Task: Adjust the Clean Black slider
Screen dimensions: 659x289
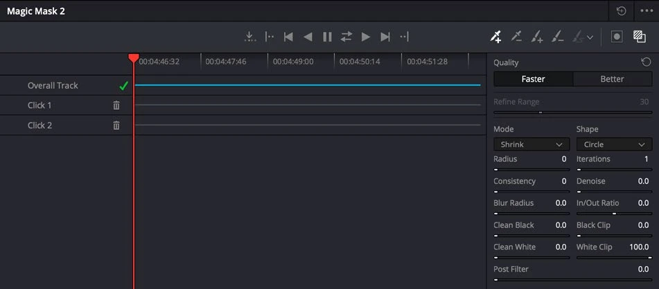Action: pyautogui.click(x=531, y=236)
